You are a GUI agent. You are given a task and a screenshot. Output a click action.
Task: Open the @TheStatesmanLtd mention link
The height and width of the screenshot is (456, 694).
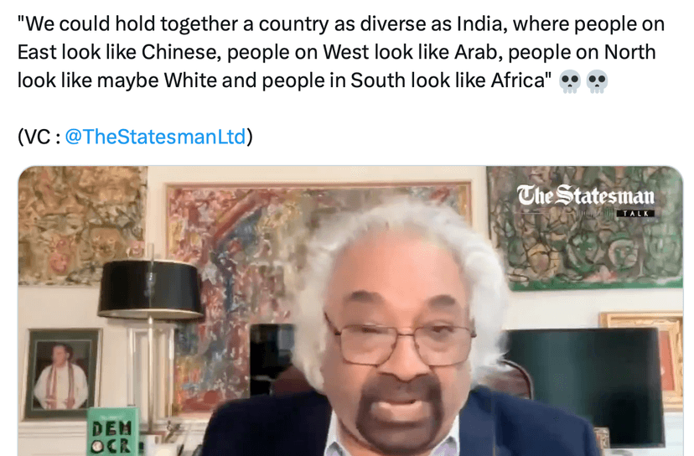155,137
